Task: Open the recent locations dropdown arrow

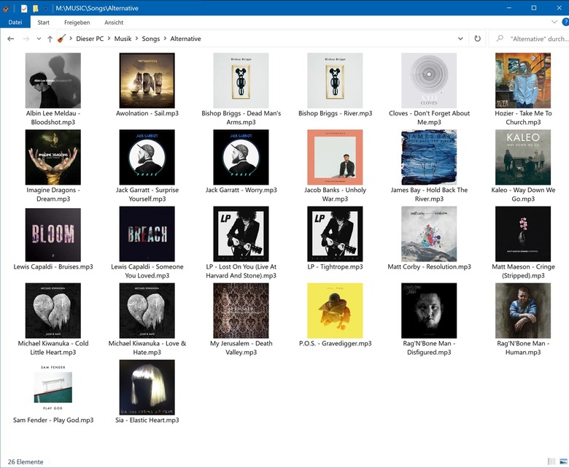Action: (39, 39)
